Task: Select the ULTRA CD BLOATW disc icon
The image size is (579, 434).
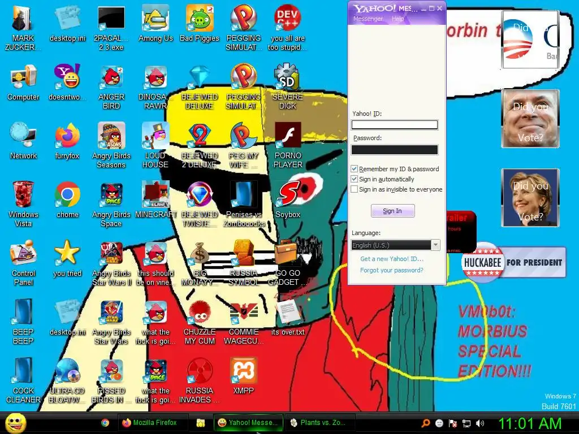Action: (67, 380)
